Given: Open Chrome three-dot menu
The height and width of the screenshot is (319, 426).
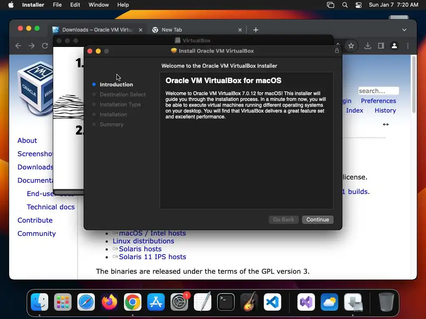Looking at the screenshot, I should (408, 46).
